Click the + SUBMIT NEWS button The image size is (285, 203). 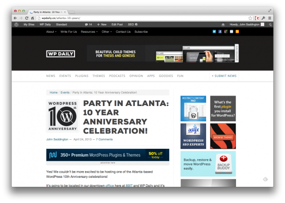[x=224, y=76]
